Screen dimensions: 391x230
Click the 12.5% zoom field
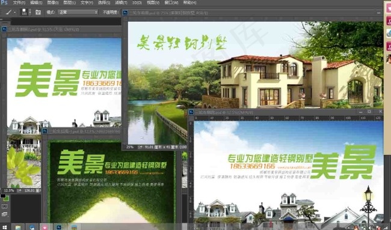[x=9, y=190]
